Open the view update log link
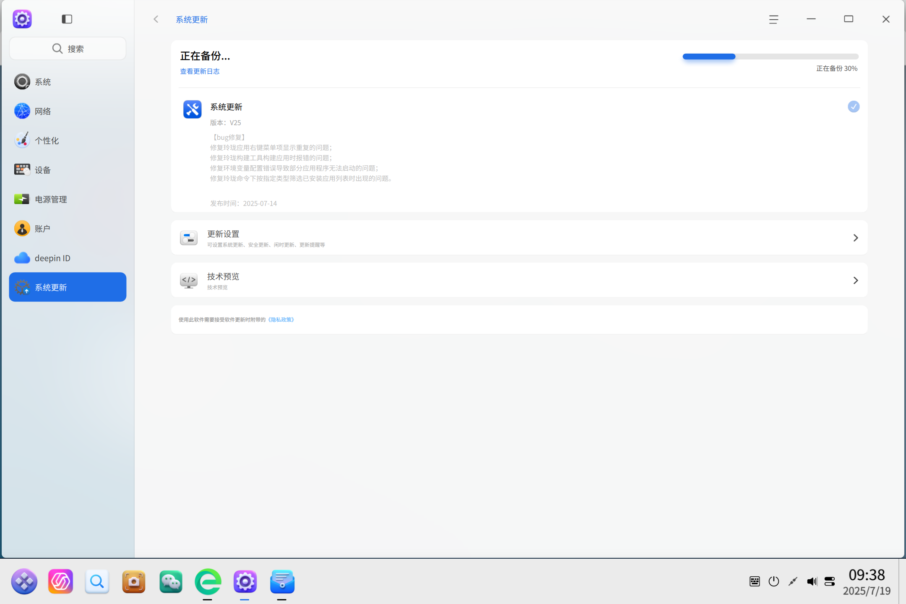This screenshot has height=604, width=906. (200, 71)
